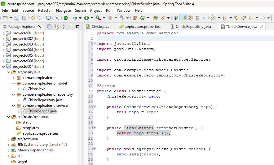
Task: Jump to Next Annotation down-arrow icon
Action: point(213,18)
